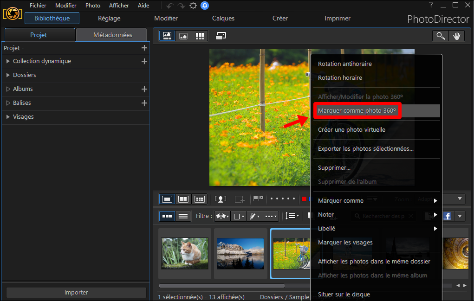Share to Facebook icon
This screenshot has height=301, width=474.
coord(447,216)
